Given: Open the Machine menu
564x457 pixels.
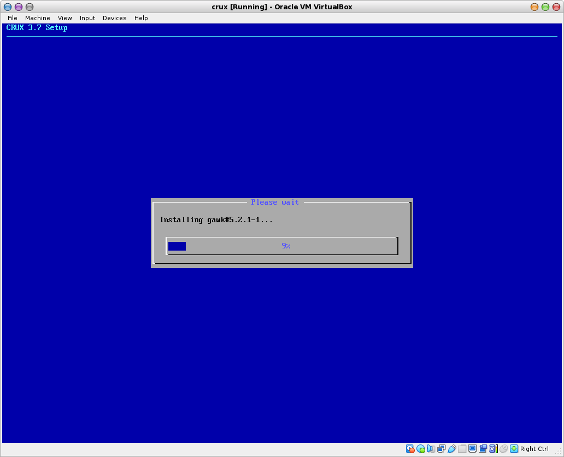Looking at the screenshot, I should pyautogui.click(x=38, y=18).
